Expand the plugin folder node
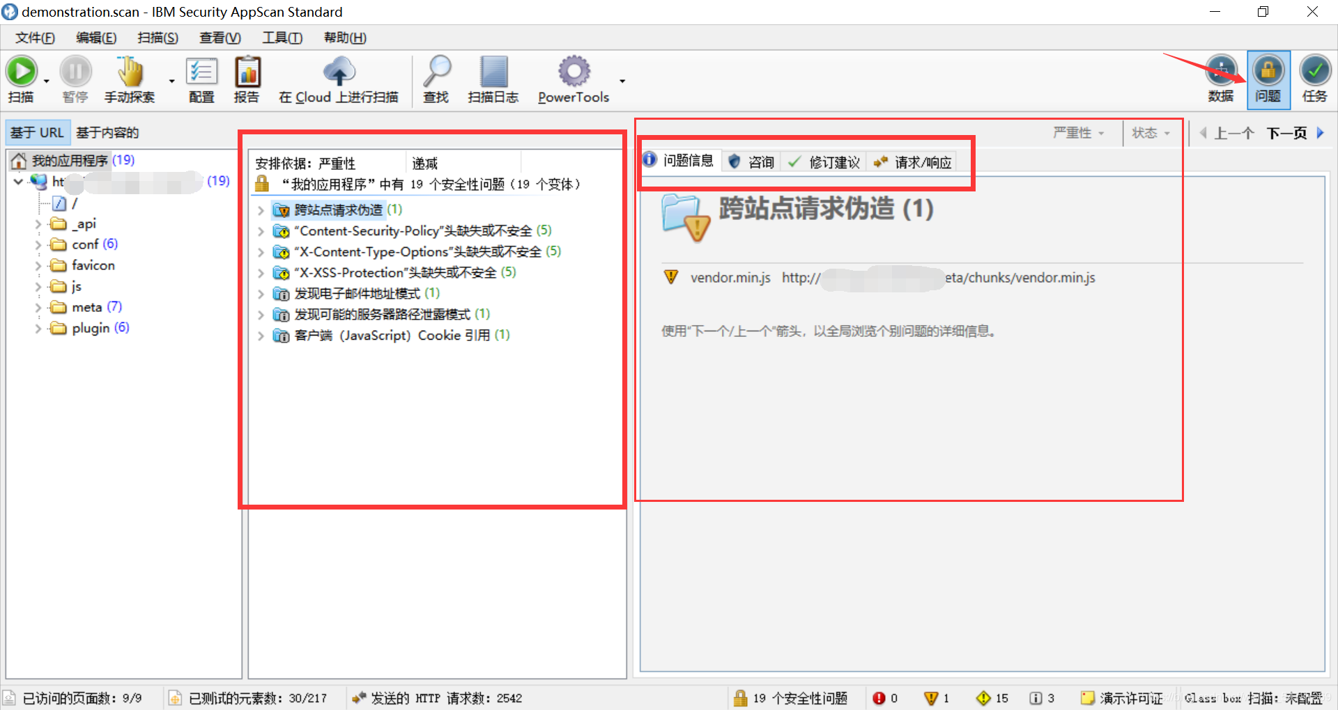This screenshot has height=710, width=1338. pos(38,329)
